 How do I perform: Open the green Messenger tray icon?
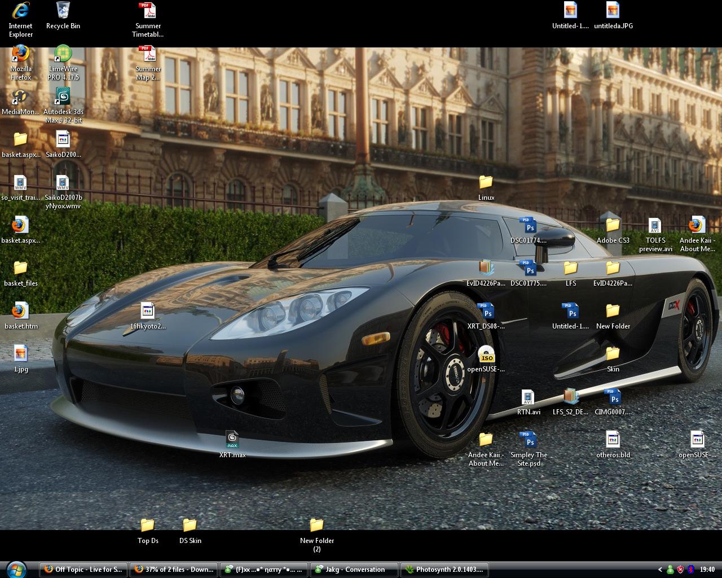(670, 570)
